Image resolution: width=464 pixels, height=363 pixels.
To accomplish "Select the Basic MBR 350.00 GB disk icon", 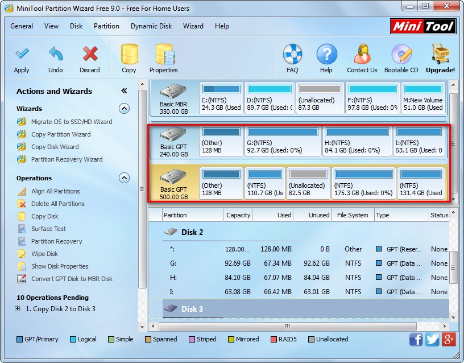I will 173,91.
